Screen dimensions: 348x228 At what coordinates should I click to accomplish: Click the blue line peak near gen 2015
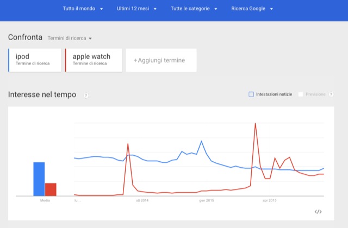point(202,142)
